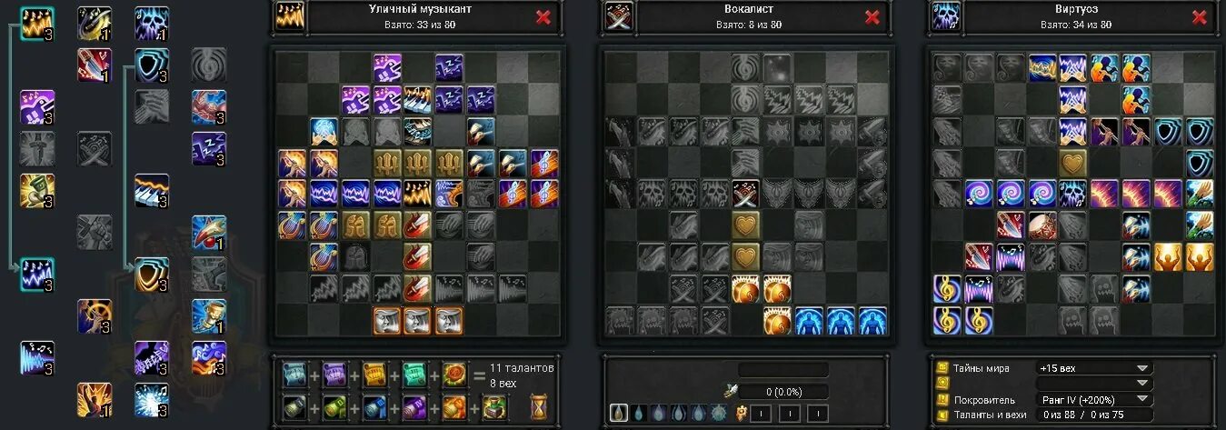
Task: Select the Уличный музыкант tree header icon
Action: (x=289, y=16)
